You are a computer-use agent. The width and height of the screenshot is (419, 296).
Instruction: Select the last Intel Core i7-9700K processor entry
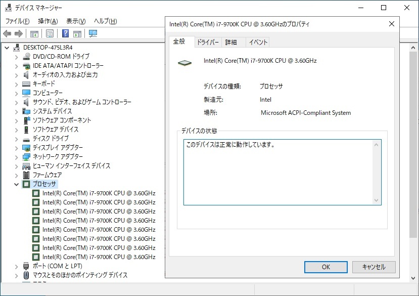[99, 257]
